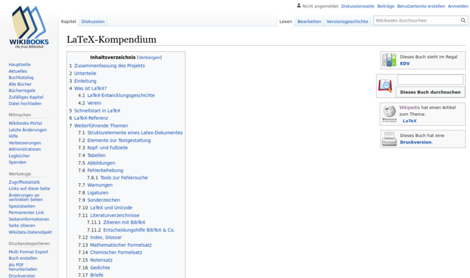This screenshot has height=278, width=470.
Task: Click the Anmelden link
Action: point(458,6)
